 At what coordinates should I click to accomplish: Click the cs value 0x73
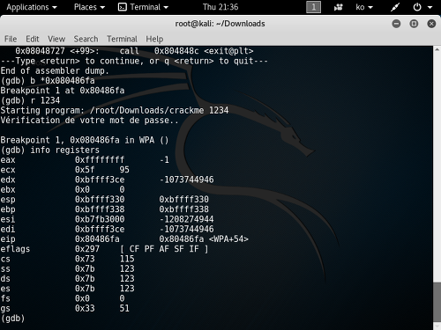(85, 259)
